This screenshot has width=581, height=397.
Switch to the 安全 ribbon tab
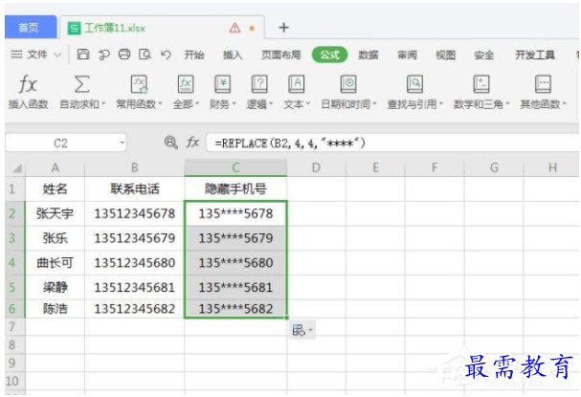(484, 55)
